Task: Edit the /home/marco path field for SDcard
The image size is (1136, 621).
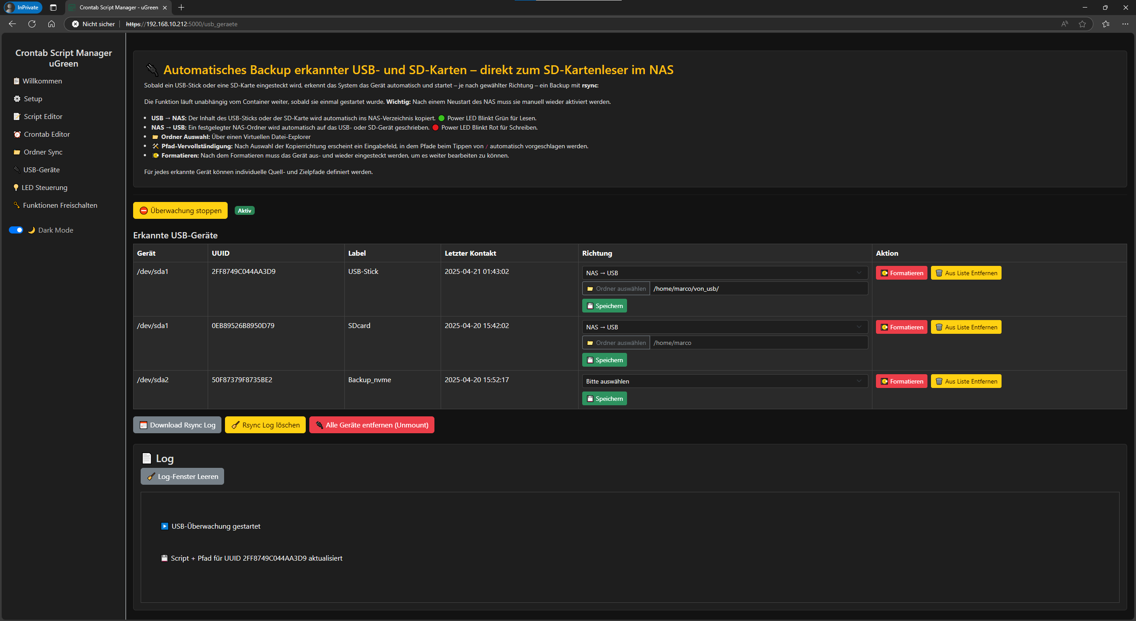Action: (x=759, y=343)
